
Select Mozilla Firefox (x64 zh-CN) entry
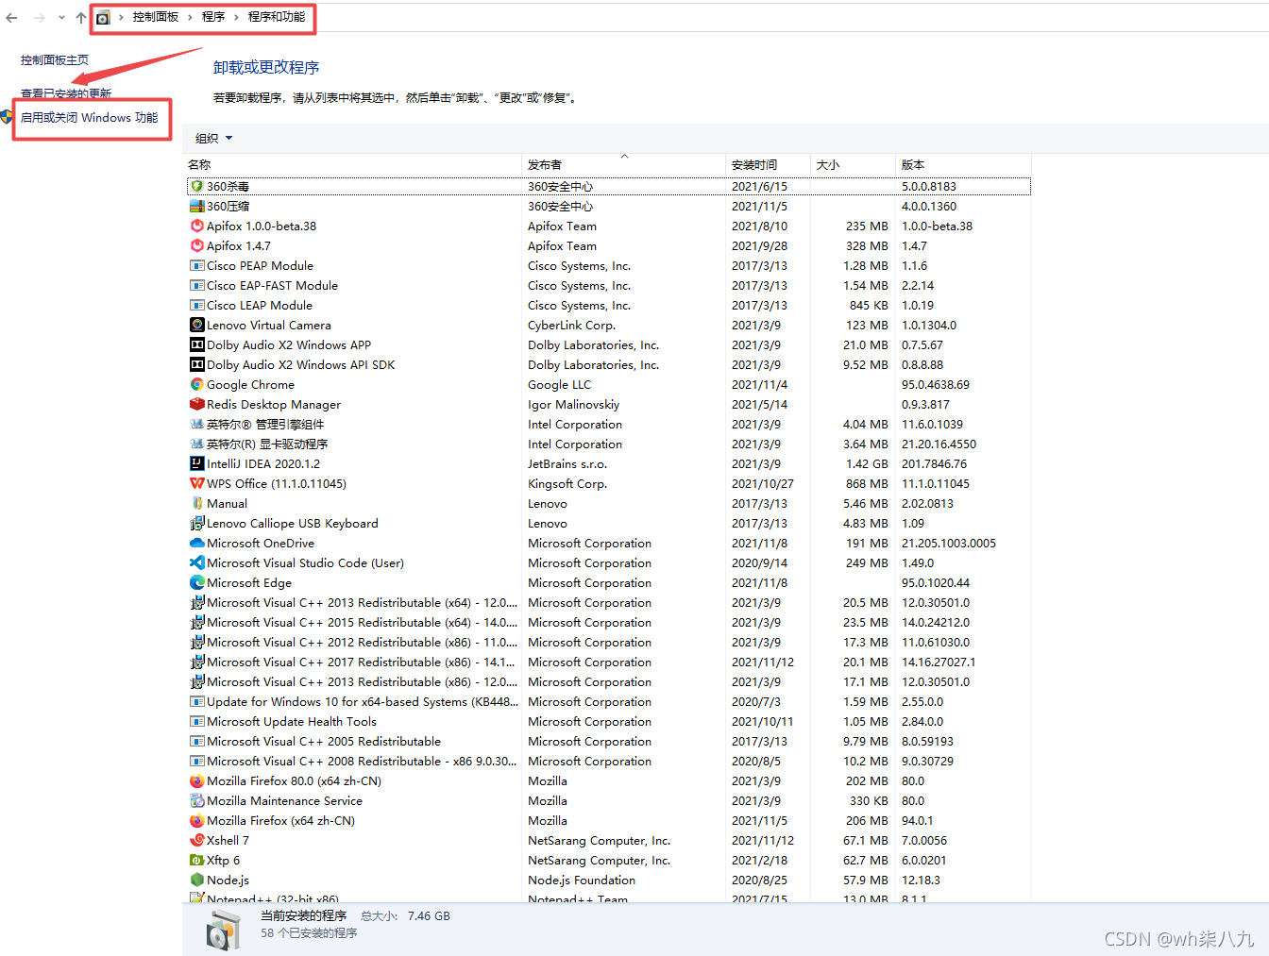609,820
